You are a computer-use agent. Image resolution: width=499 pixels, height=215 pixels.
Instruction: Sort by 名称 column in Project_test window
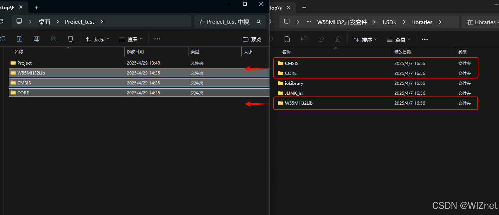(19, 51)
